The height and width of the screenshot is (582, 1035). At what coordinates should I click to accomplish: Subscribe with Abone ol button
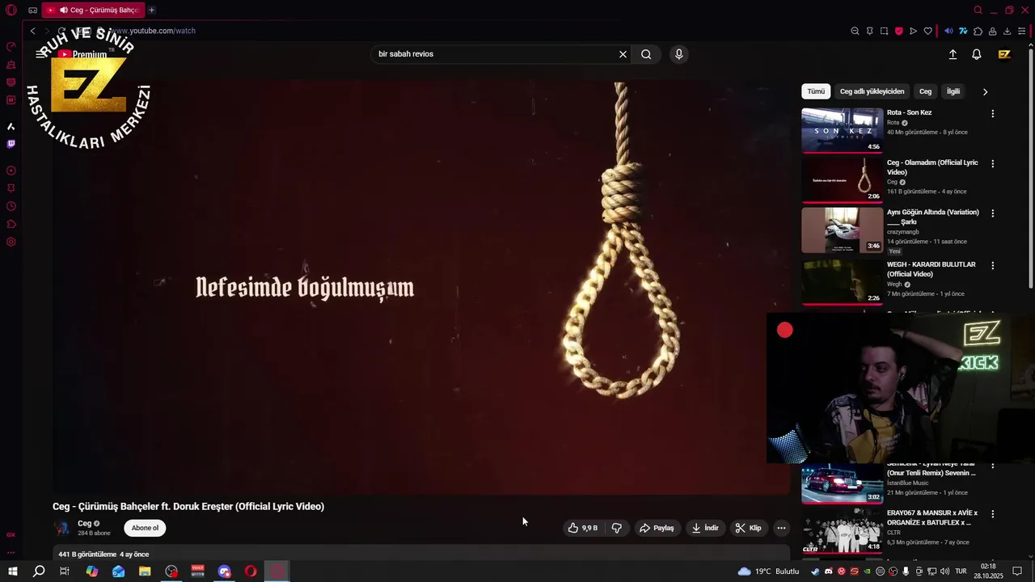pyautogui.click(x=145, y=528)
